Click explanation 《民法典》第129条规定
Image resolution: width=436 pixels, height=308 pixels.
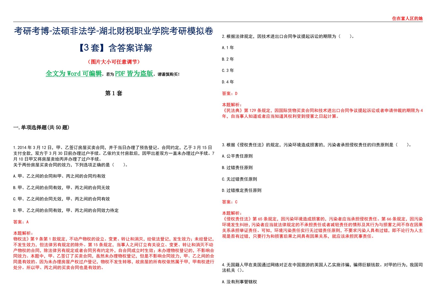point(323,113)
